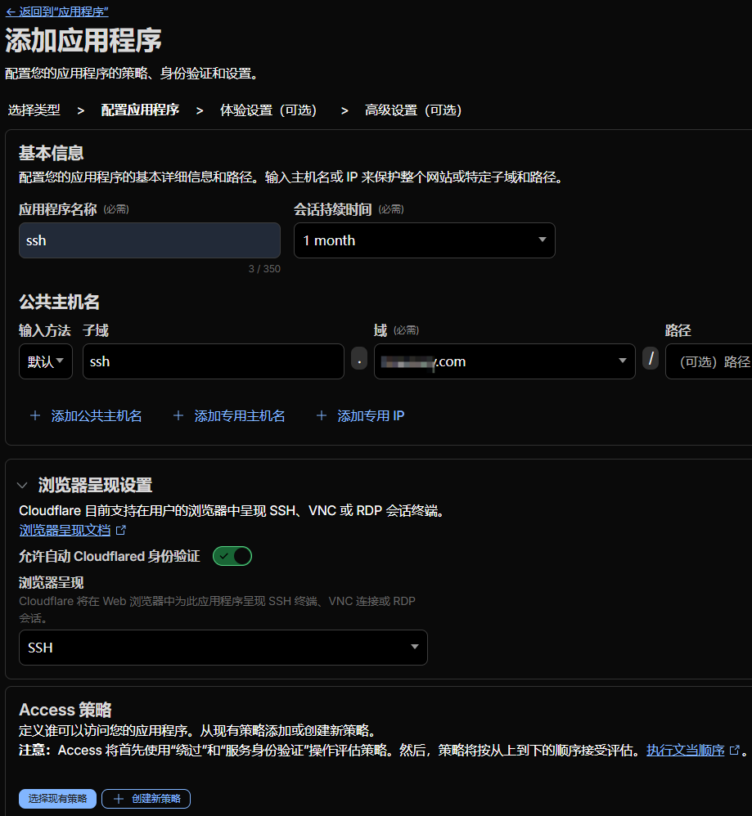Open the 域 domain dropdown
Viewport: 752px width, 816px height.
pyautogui.click(x=504, y=361)
